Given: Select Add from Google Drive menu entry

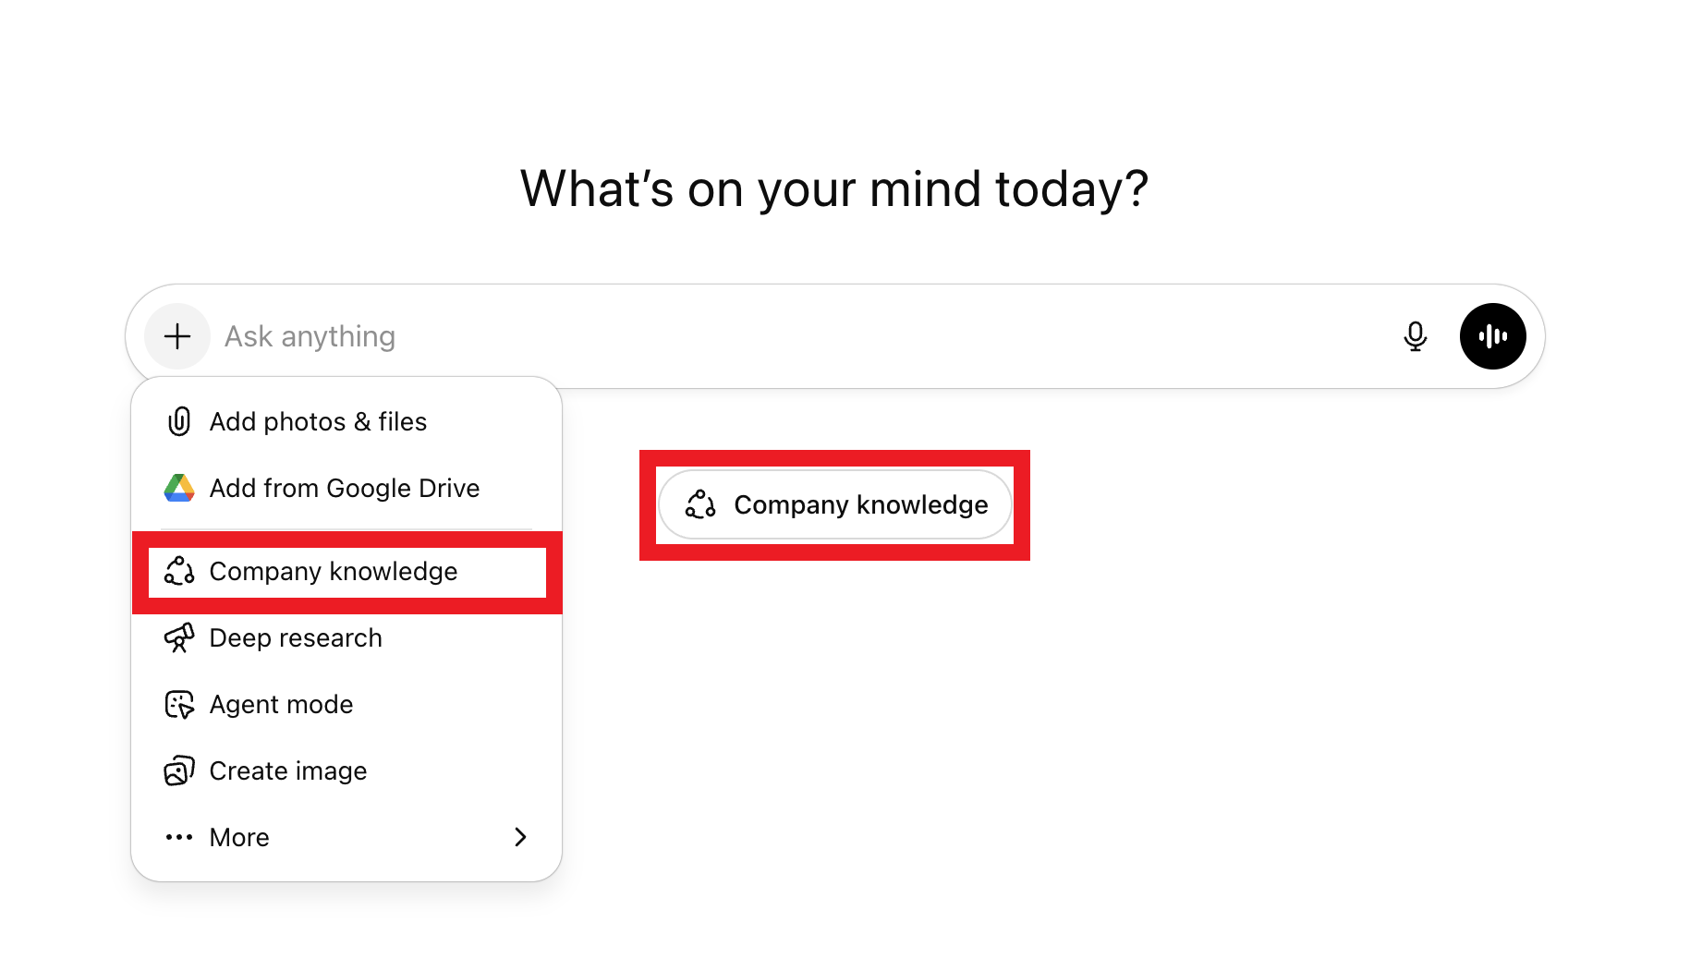Looking at the screenshot, I should (x=344, y=488).
